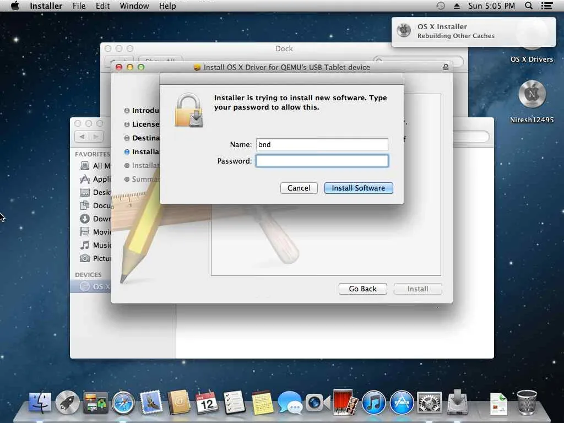This screenshot has height=423, width=564.
Task: Open the Help menu
Action: [x=167, y=6]
